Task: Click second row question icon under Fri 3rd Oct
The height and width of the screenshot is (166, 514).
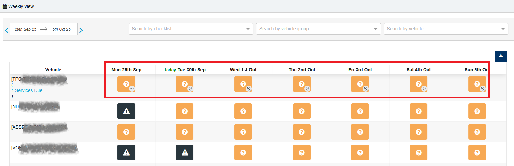Action: 360,111
